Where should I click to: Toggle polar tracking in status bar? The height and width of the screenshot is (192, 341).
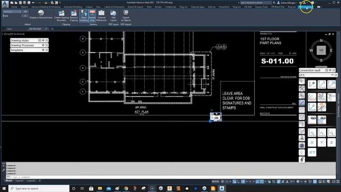243,181
